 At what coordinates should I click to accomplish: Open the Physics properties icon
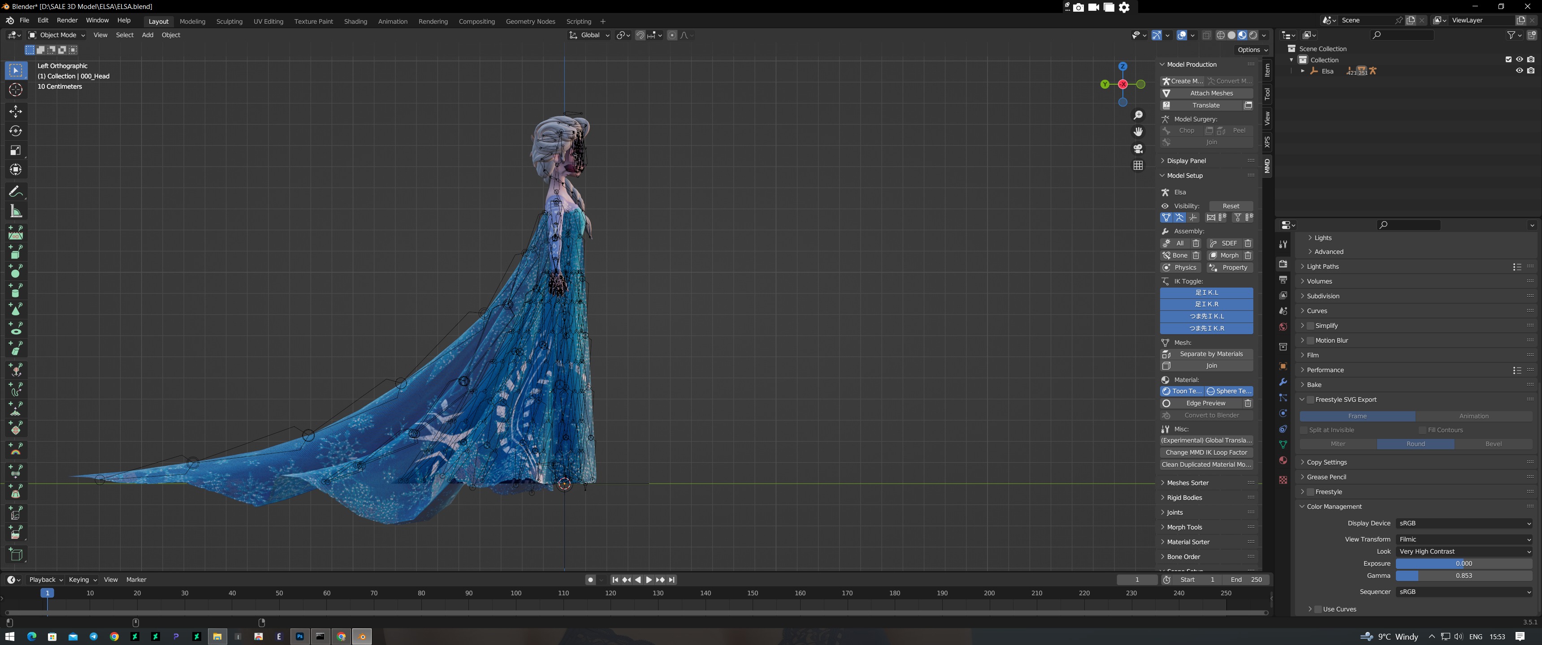coord(1283,413)
